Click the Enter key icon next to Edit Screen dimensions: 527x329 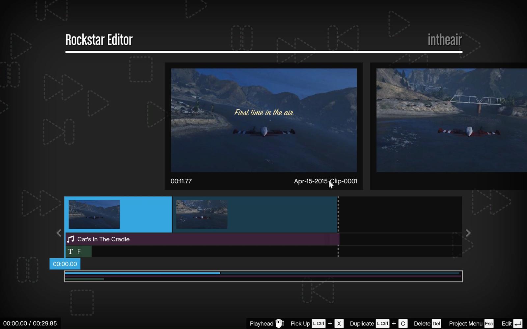click(x=518, y=323)
